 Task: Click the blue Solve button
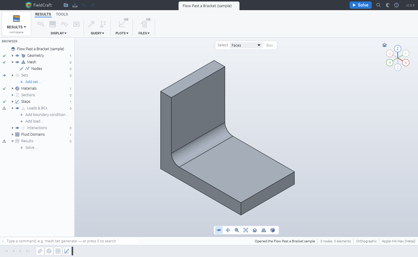[361, 5]
